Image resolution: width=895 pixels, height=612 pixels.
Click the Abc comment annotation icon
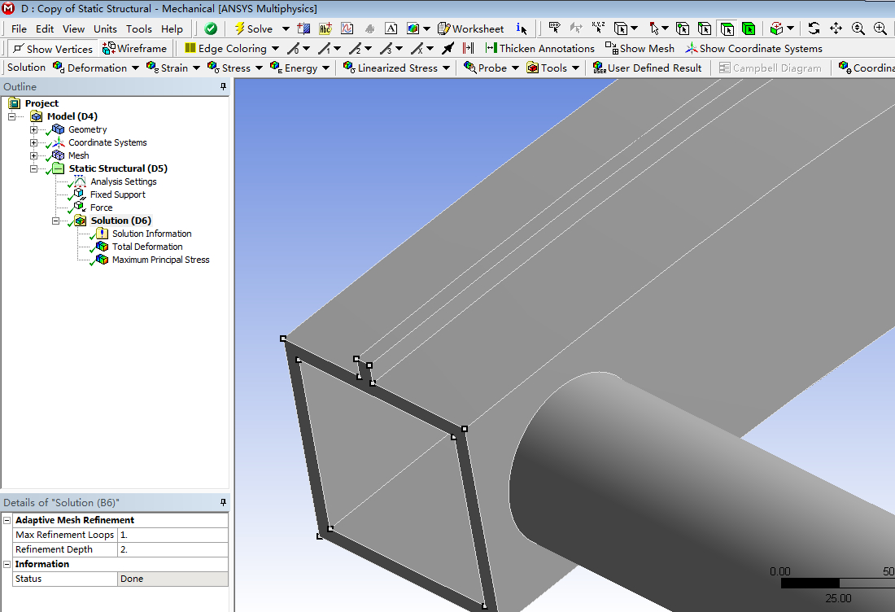coord(325,28)
